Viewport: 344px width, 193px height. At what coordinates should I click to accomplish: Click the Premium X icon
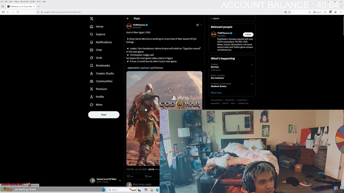(91, 89)
